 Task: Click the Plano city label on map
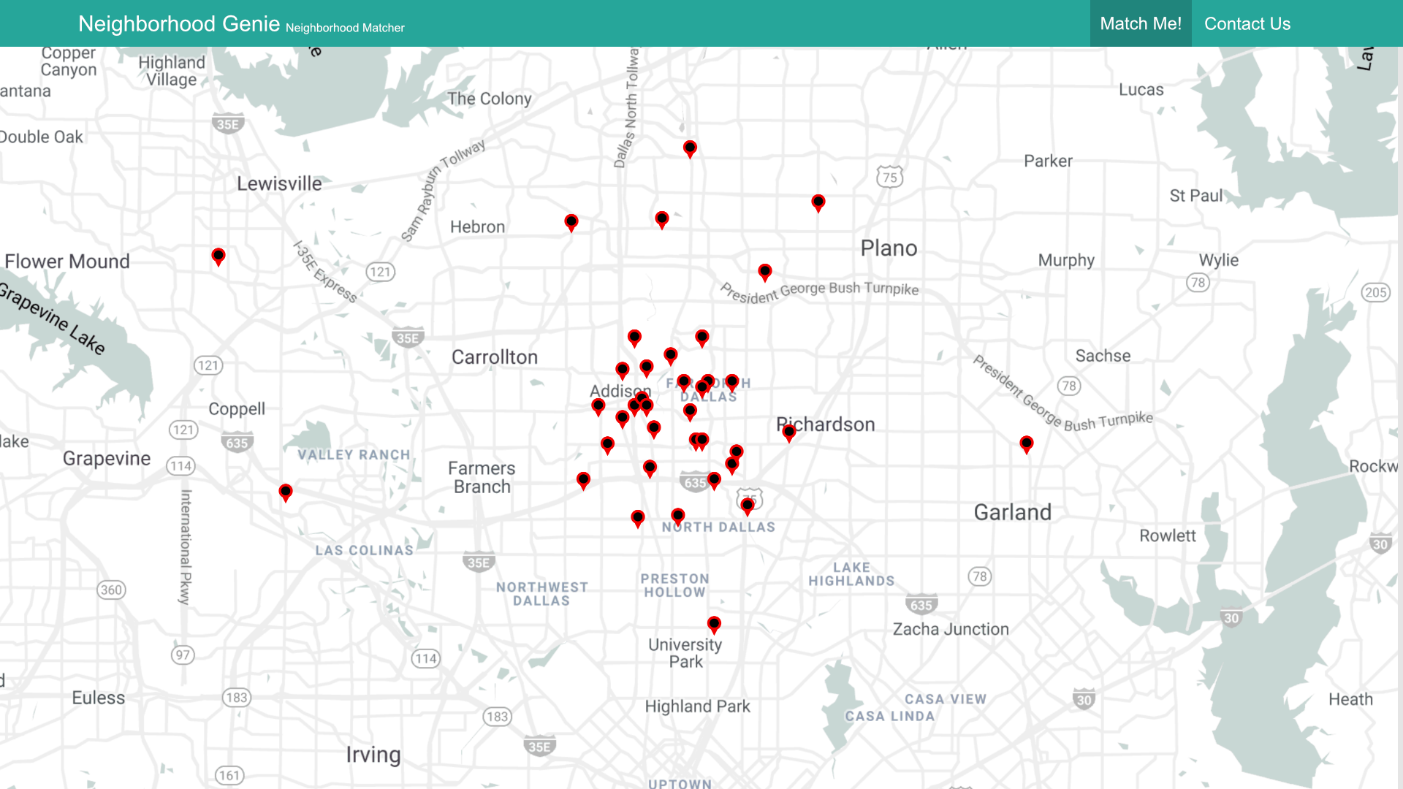pos(888,248)
